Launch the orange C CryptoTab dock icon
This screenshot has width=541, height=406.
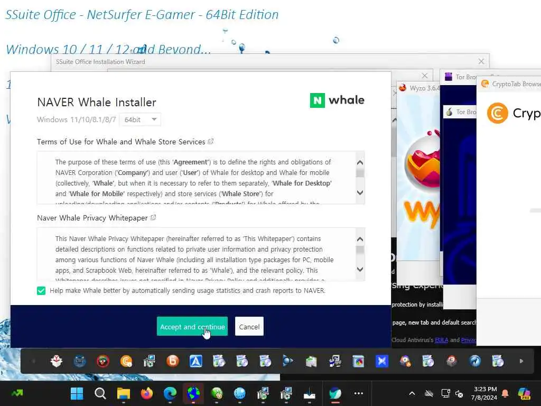coord(126,361)
